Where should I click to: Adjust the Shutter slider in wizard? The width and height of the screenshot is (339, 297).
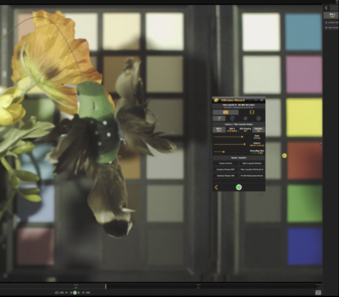[245, 144]
